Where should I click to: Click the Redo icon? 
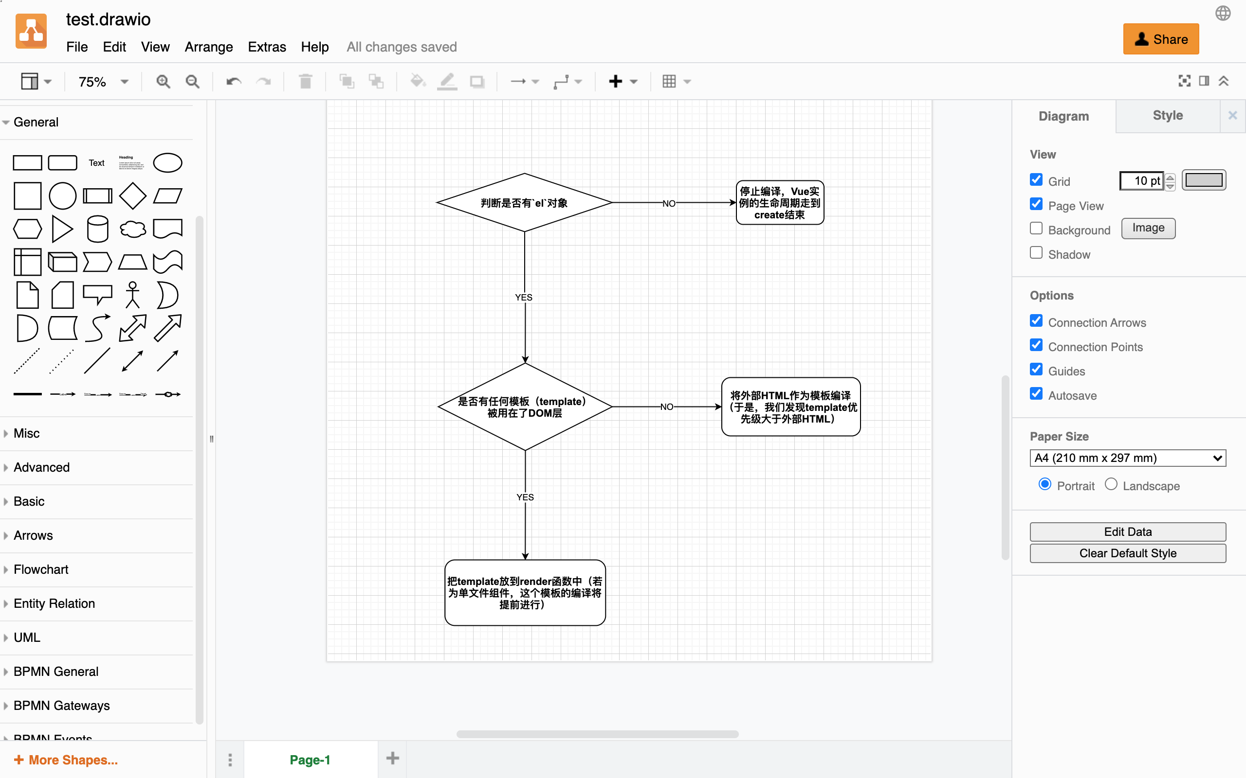[264, 81]
